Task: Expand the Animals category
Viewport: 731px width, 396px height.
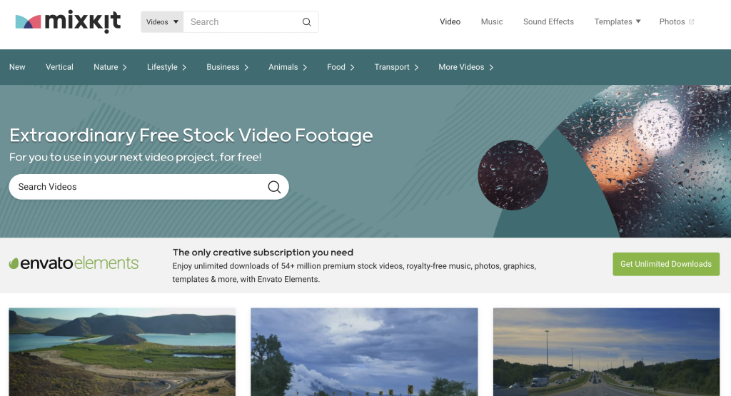Action: coord(287,67)
